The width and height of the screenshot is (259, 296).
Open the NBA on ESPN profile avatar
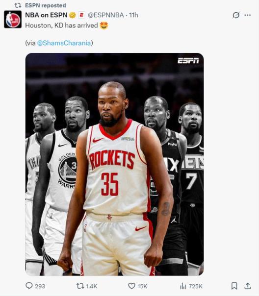point(13,20)
